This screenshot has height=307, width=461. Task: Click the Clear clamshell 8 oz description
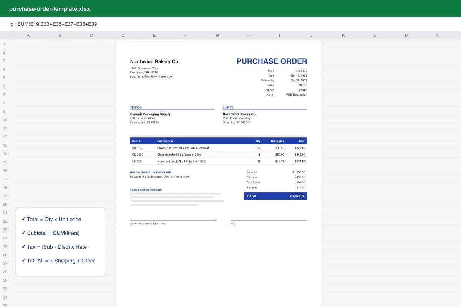point(179,155)
